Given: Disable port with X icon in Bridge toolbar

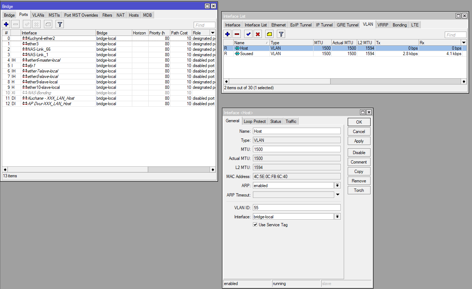Looking at the screenshot, I should click(x=36, y=24).
